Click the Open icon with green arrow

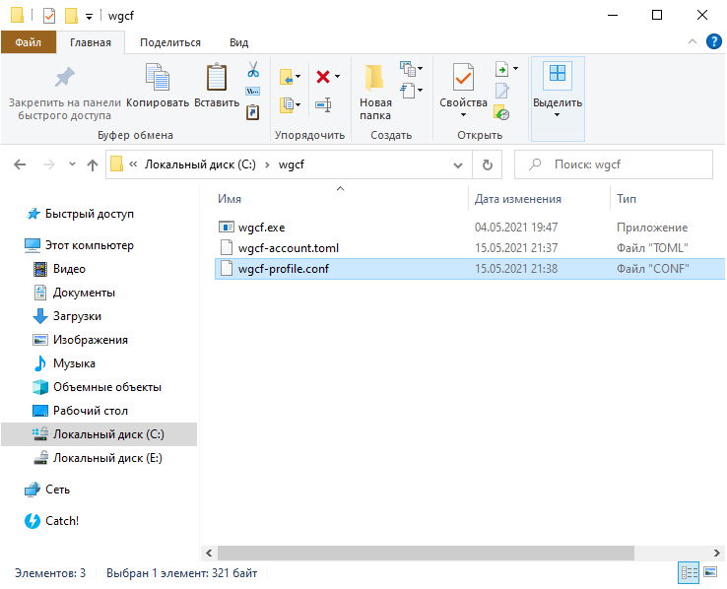pos(501,70)
